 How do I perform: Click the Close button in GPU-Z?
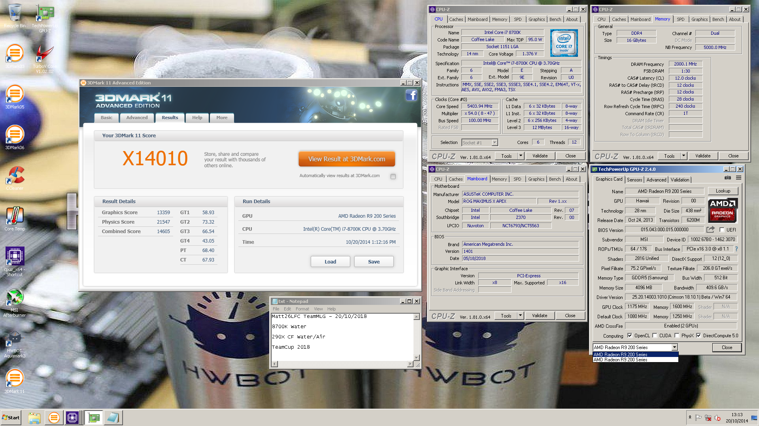click(727, 348)
